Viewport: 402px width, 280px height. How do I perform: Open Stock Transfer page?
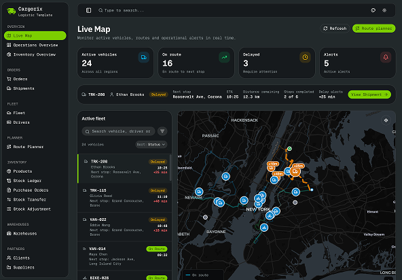tap(35, 200)
